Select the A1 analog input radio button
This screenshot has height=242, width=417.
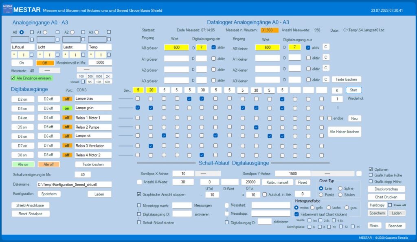[46, 32]
